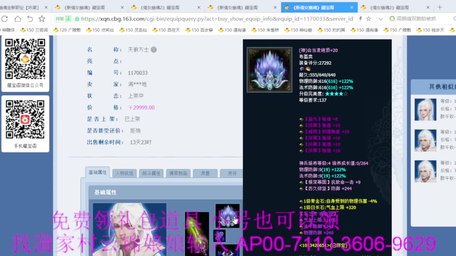Click 装备评分:27292 text

pos(315,63)
